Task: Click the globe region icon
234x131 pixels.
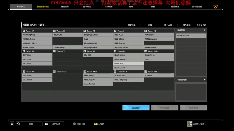Action: point(18,124)
